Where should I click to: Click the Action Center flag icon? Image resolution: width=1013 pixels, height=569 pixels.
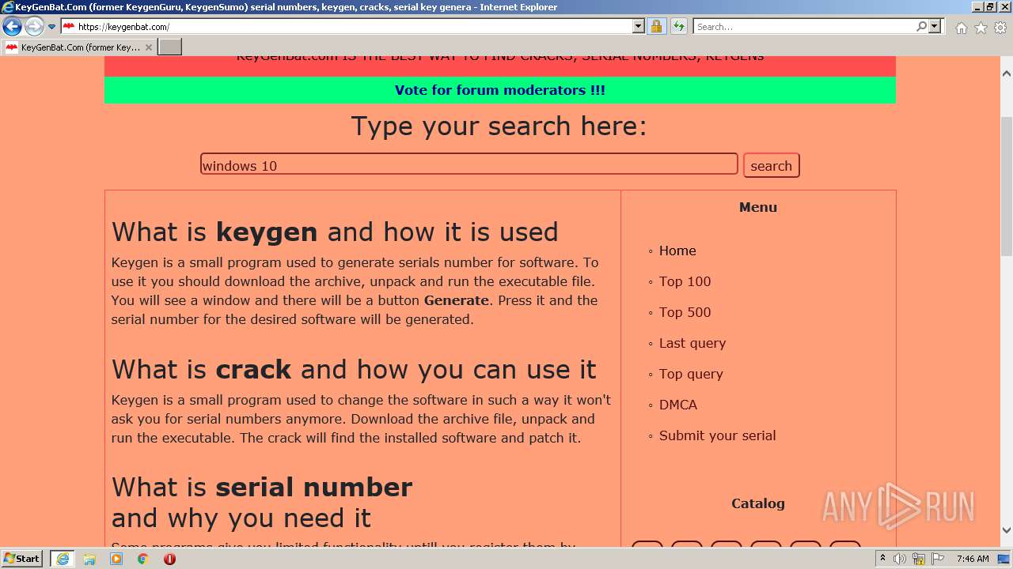coord(938,559)
